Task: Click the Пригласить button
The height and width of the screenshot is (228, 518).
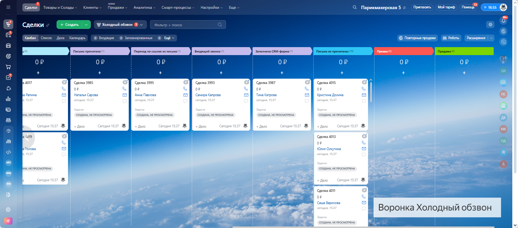Action: [422, 7]
